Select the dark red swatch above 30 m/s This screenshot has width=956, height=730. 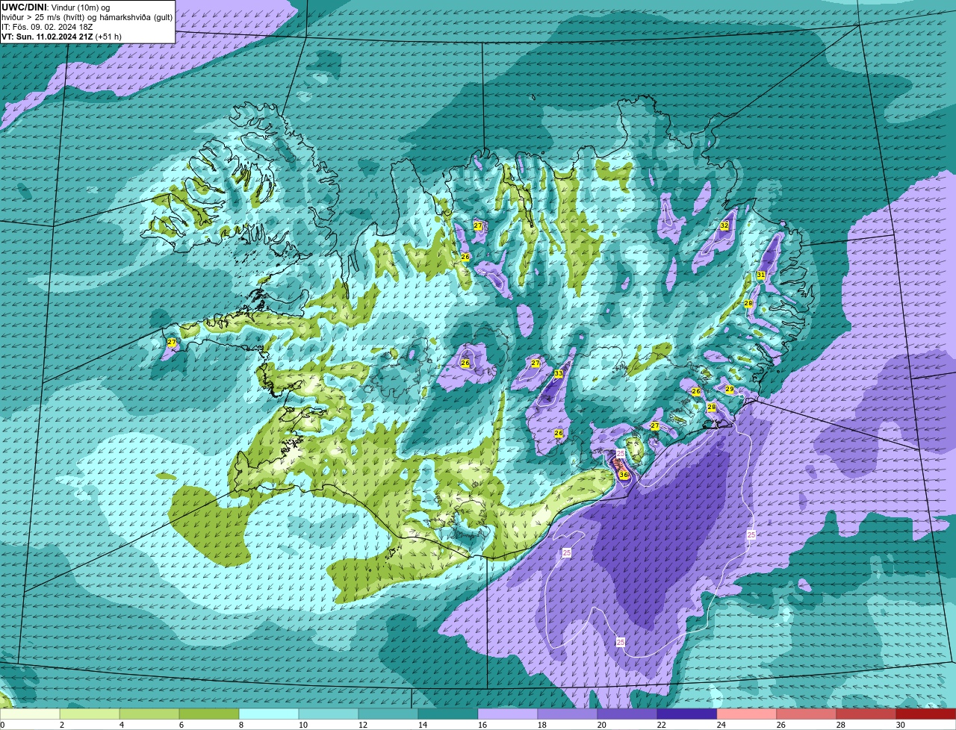click(926, 714)
